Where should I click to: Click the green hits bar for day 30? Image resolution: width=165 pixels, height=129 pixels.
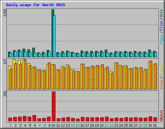[x=149, y=53]
